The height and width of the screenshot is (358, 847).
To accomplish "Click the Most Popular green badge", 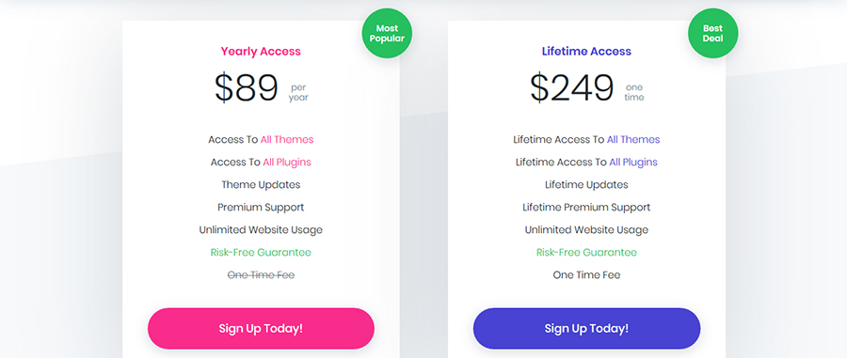I will point(387,34).
